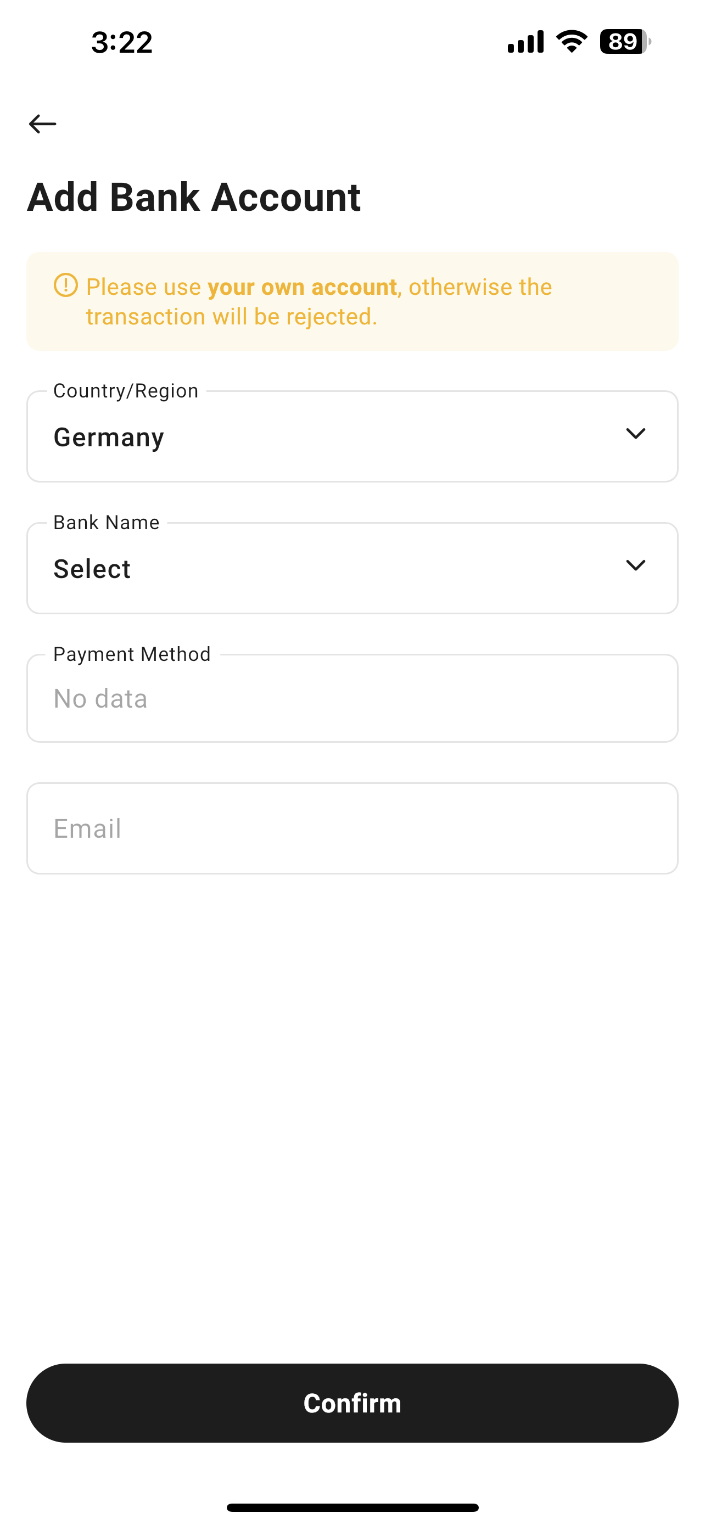Viewport: 705px width, 1525px height.
Task: Tap the Payment Method field label
Action: [132, 654]
